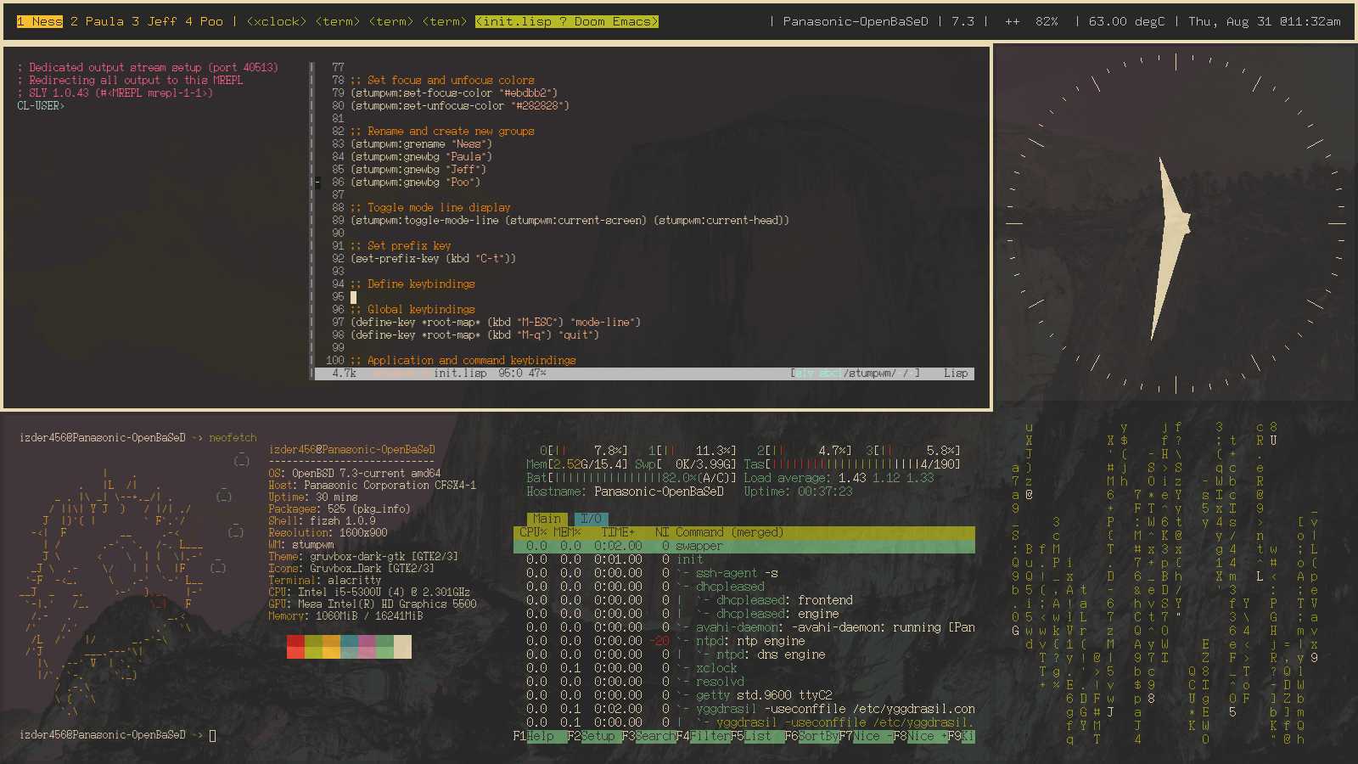
Task: Click Filter in htop function bar
Action: click(710, 736)
